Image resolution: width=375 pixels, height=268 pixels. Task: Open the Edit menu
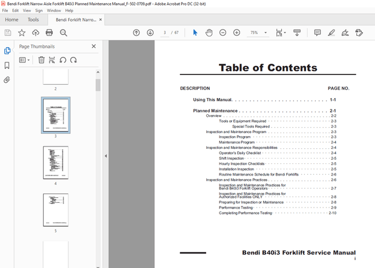tap(15, 10)
